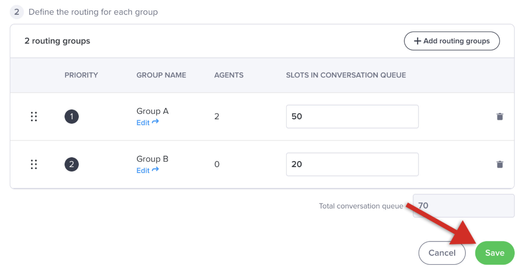The height and width of the screenshot is (276, 529).
Task: Click the GROUP NAME column header
Action: point(161,75)
